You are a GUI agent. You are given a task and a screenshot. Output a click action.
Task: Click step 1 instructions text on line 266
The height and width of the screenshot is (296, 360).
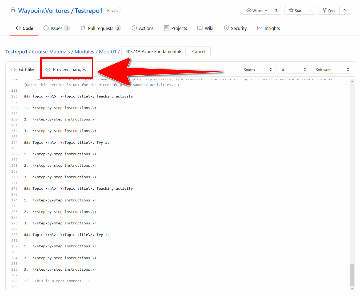[x=65, y=154]
